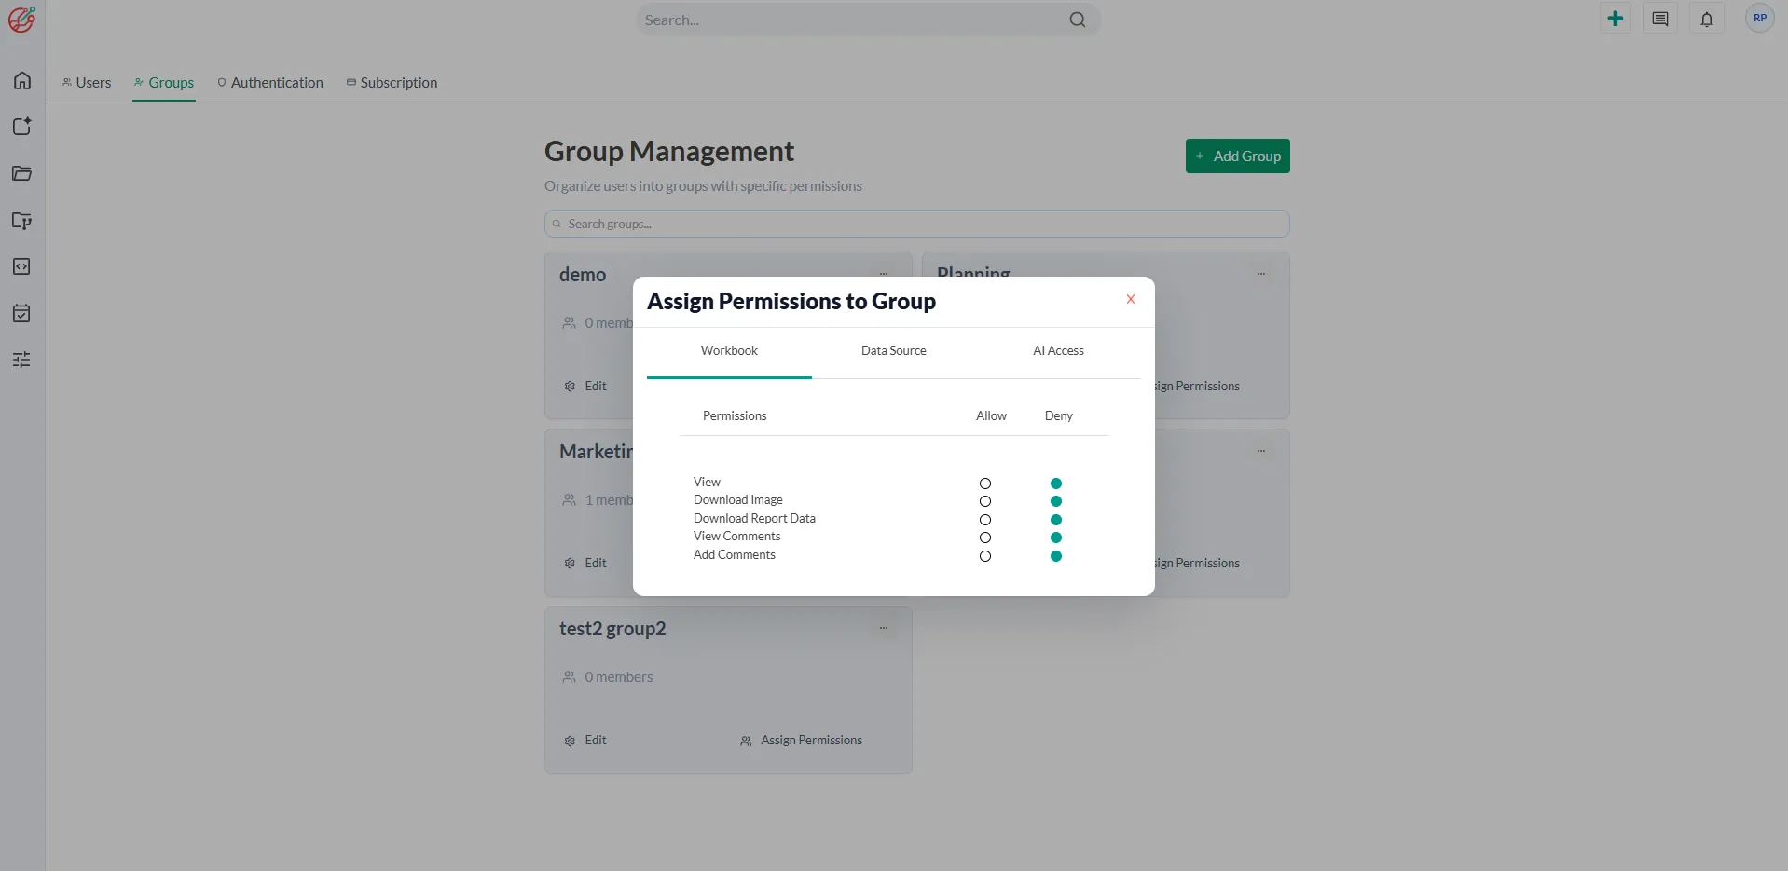1788x871 pixels.
Task: Edit the Marketing group
Action: 585,564
